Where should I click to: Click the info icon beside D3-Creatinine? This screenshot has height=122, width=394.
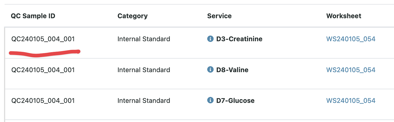coord(210,39)
